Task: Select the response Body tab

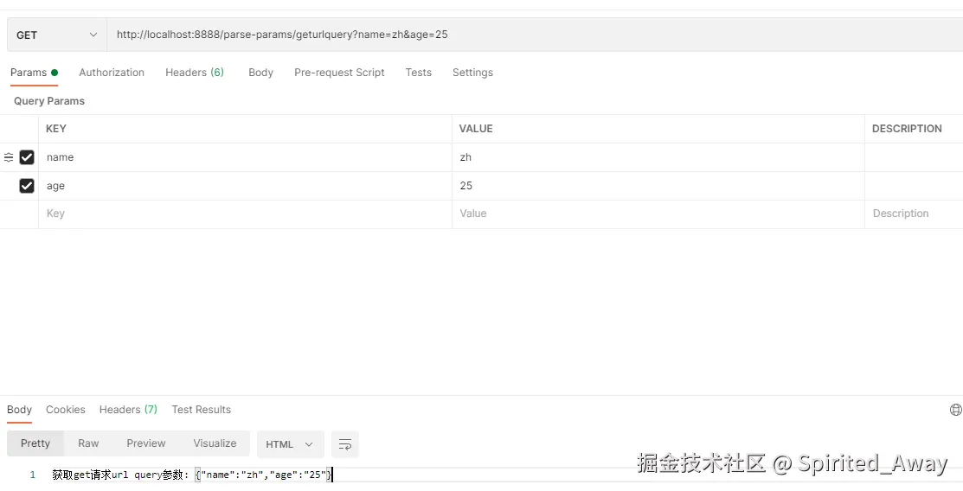Action: pyautogui.click(x=19, y=410)
